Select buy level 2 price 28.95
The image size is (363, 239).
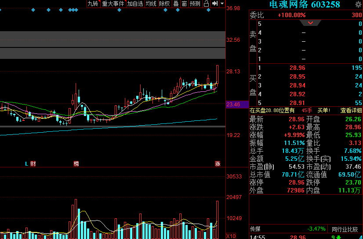pos(297,76)
